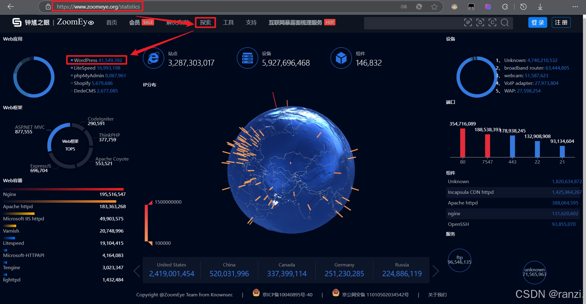Focus the ZoomEye search input field
The width and height of the screenshot is (586, 304).
coord(413,23)
